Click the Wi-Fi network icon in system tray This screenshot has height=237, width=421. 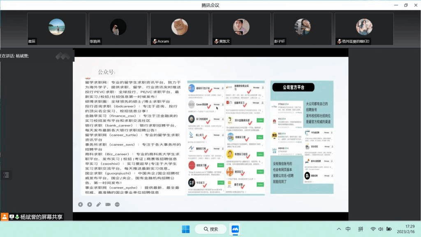click(373, 229)
